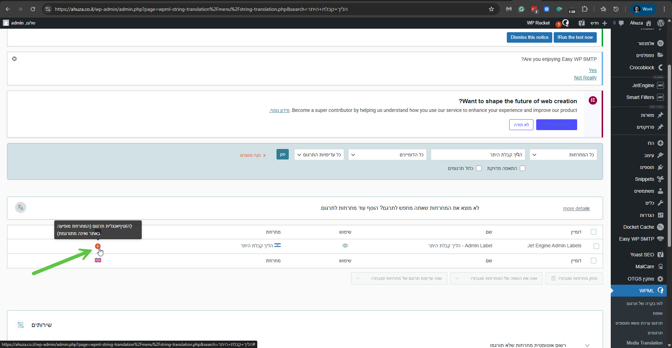The width and height of the screenshot is (672, 348).
Task: Click the eye usage icon in string row
Action: pyautogui.click(x=345, y=246)
